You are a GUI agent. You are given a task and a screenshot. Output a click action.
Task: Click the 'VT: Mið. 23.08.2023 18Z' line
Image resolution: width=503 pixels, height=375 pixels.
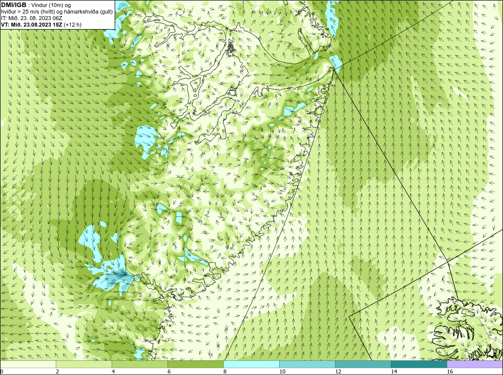click(x=32, y=25)
